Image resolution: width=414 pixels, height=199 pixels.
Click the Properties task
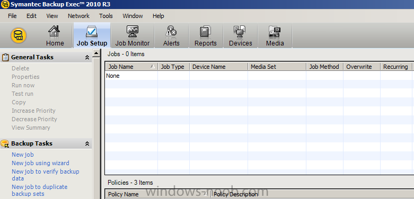click(25, 77)
